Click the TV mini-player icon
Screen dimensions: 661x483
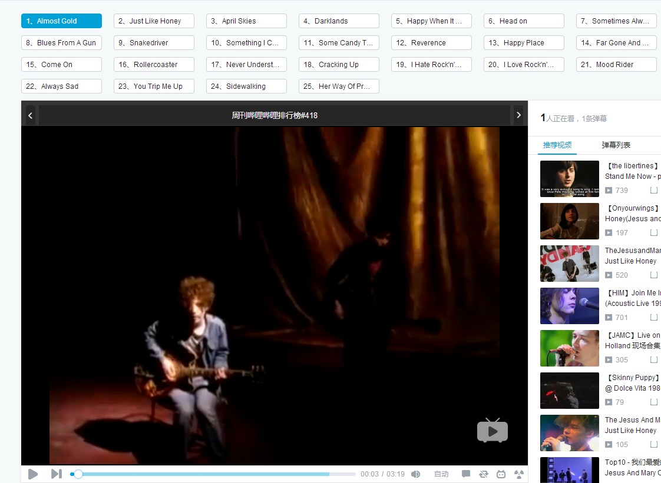[501, 474]
